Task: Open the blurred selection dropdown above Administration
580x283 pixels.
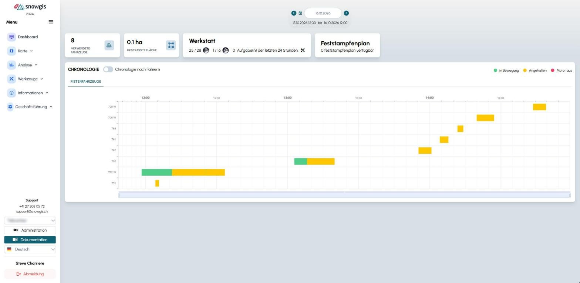Action: pyautogui.click(x=30, y=221)
